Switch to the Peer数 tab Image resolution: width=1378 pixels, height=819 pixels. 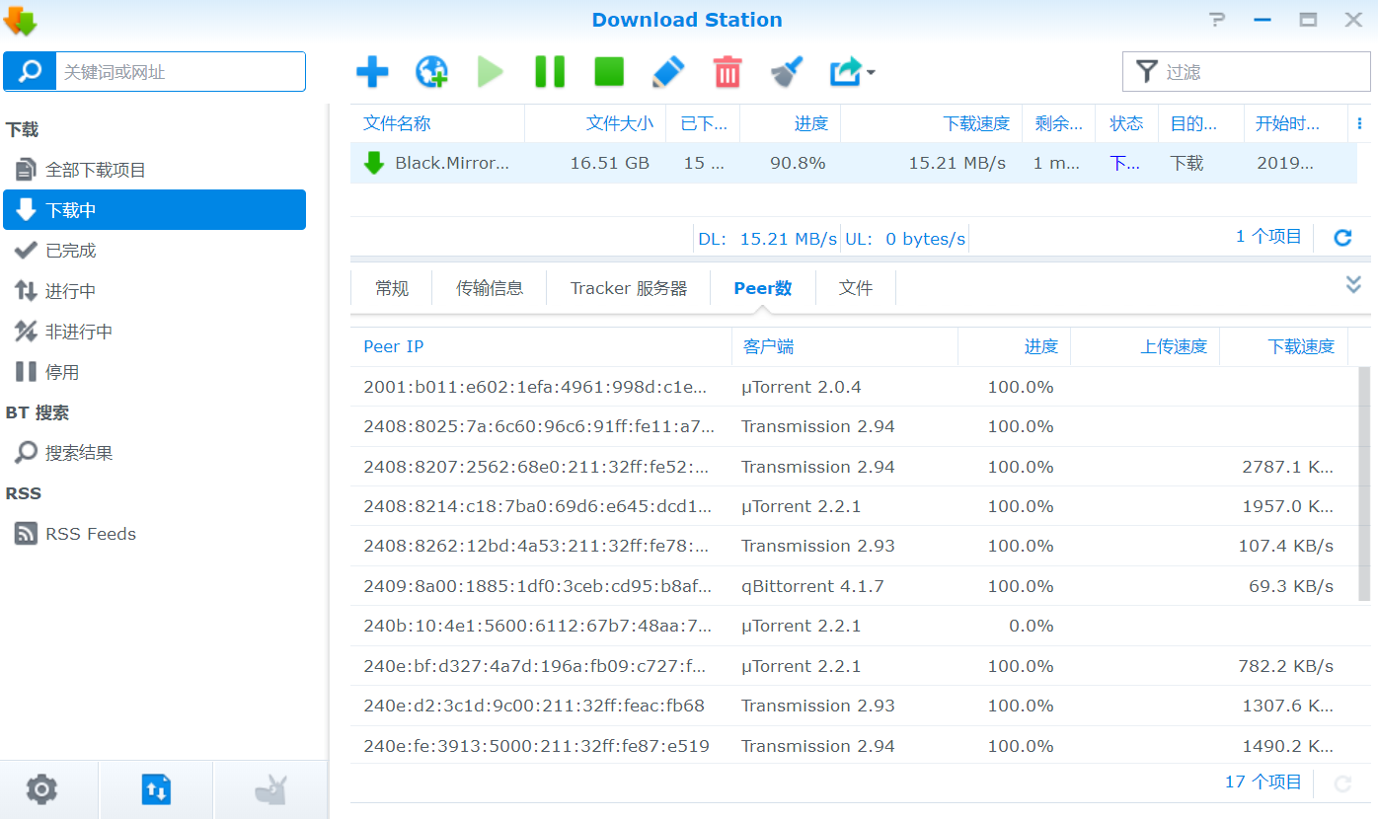pos(763,288)
